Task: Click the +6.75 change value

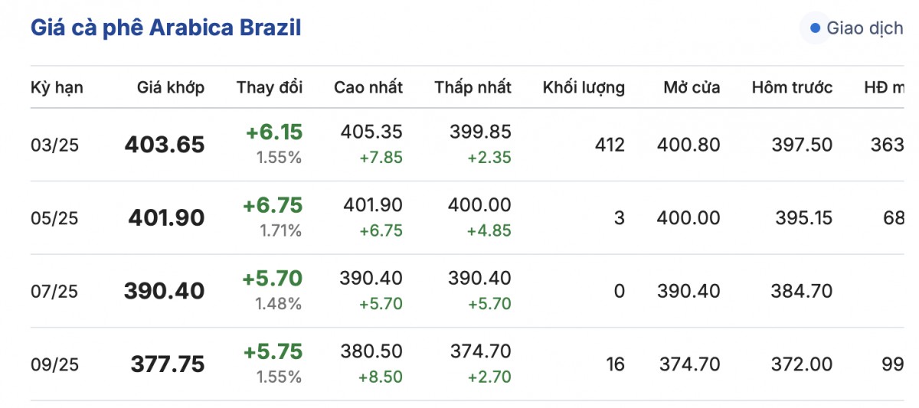Action: point(273,205)
